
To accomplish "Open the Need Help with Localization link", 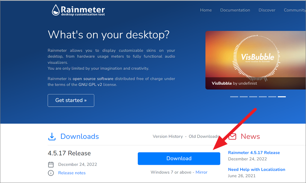I will [x=257, y=170].
